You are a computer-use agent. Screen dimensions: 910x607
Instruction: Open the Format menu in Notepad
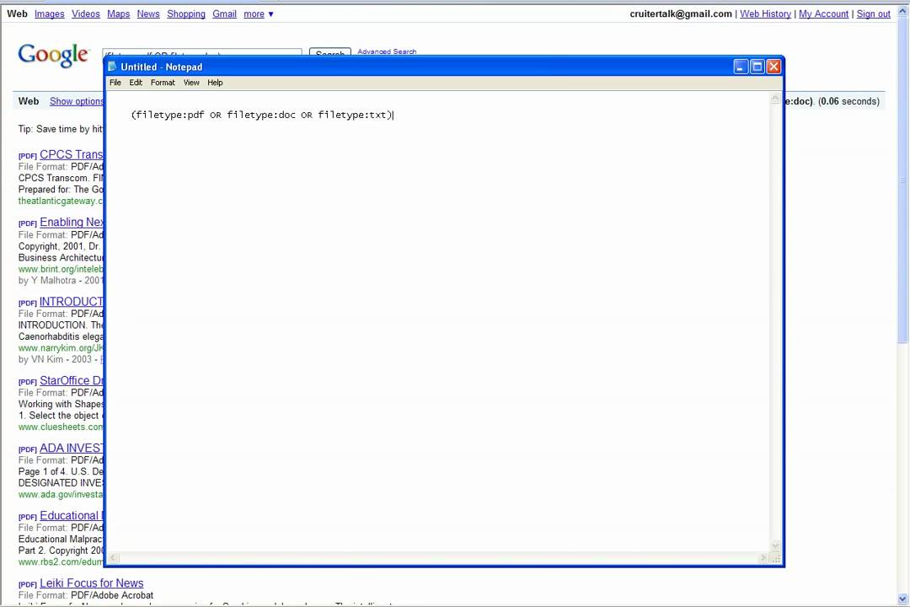point(163,83)
